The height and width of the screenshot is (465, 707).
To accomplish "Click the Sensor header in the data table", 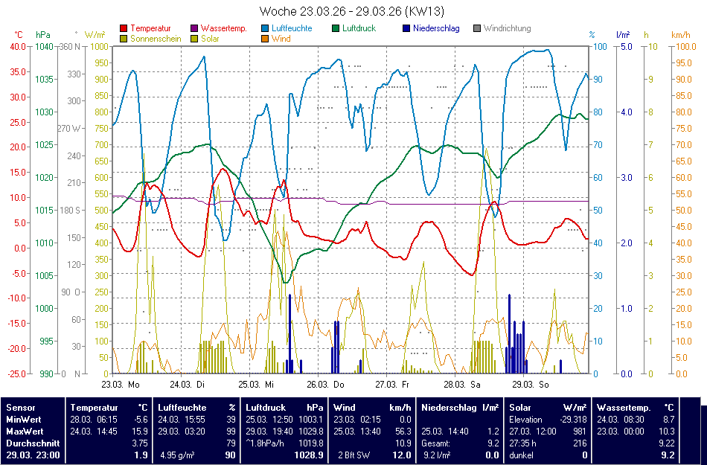I will [x=21, y=408].
